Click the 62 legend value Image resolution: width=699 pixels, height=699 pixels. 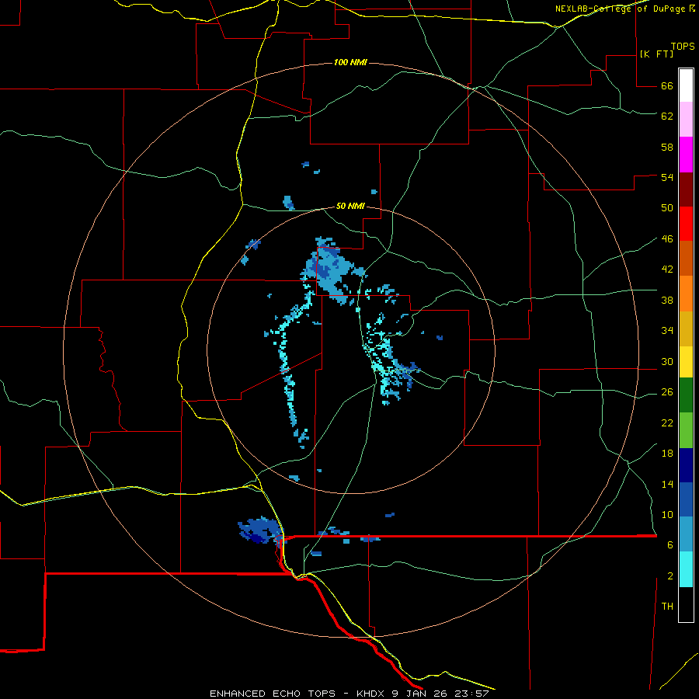[x=667, y=116]
